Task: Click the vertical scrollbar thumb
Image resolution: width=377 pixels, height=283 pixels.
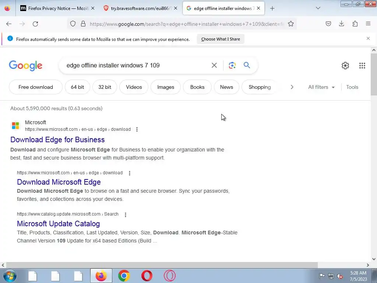Action: 374,74
